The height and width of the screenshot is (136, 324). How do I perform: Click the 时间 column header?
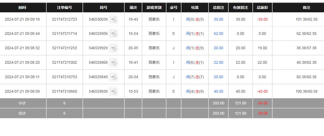22,7
